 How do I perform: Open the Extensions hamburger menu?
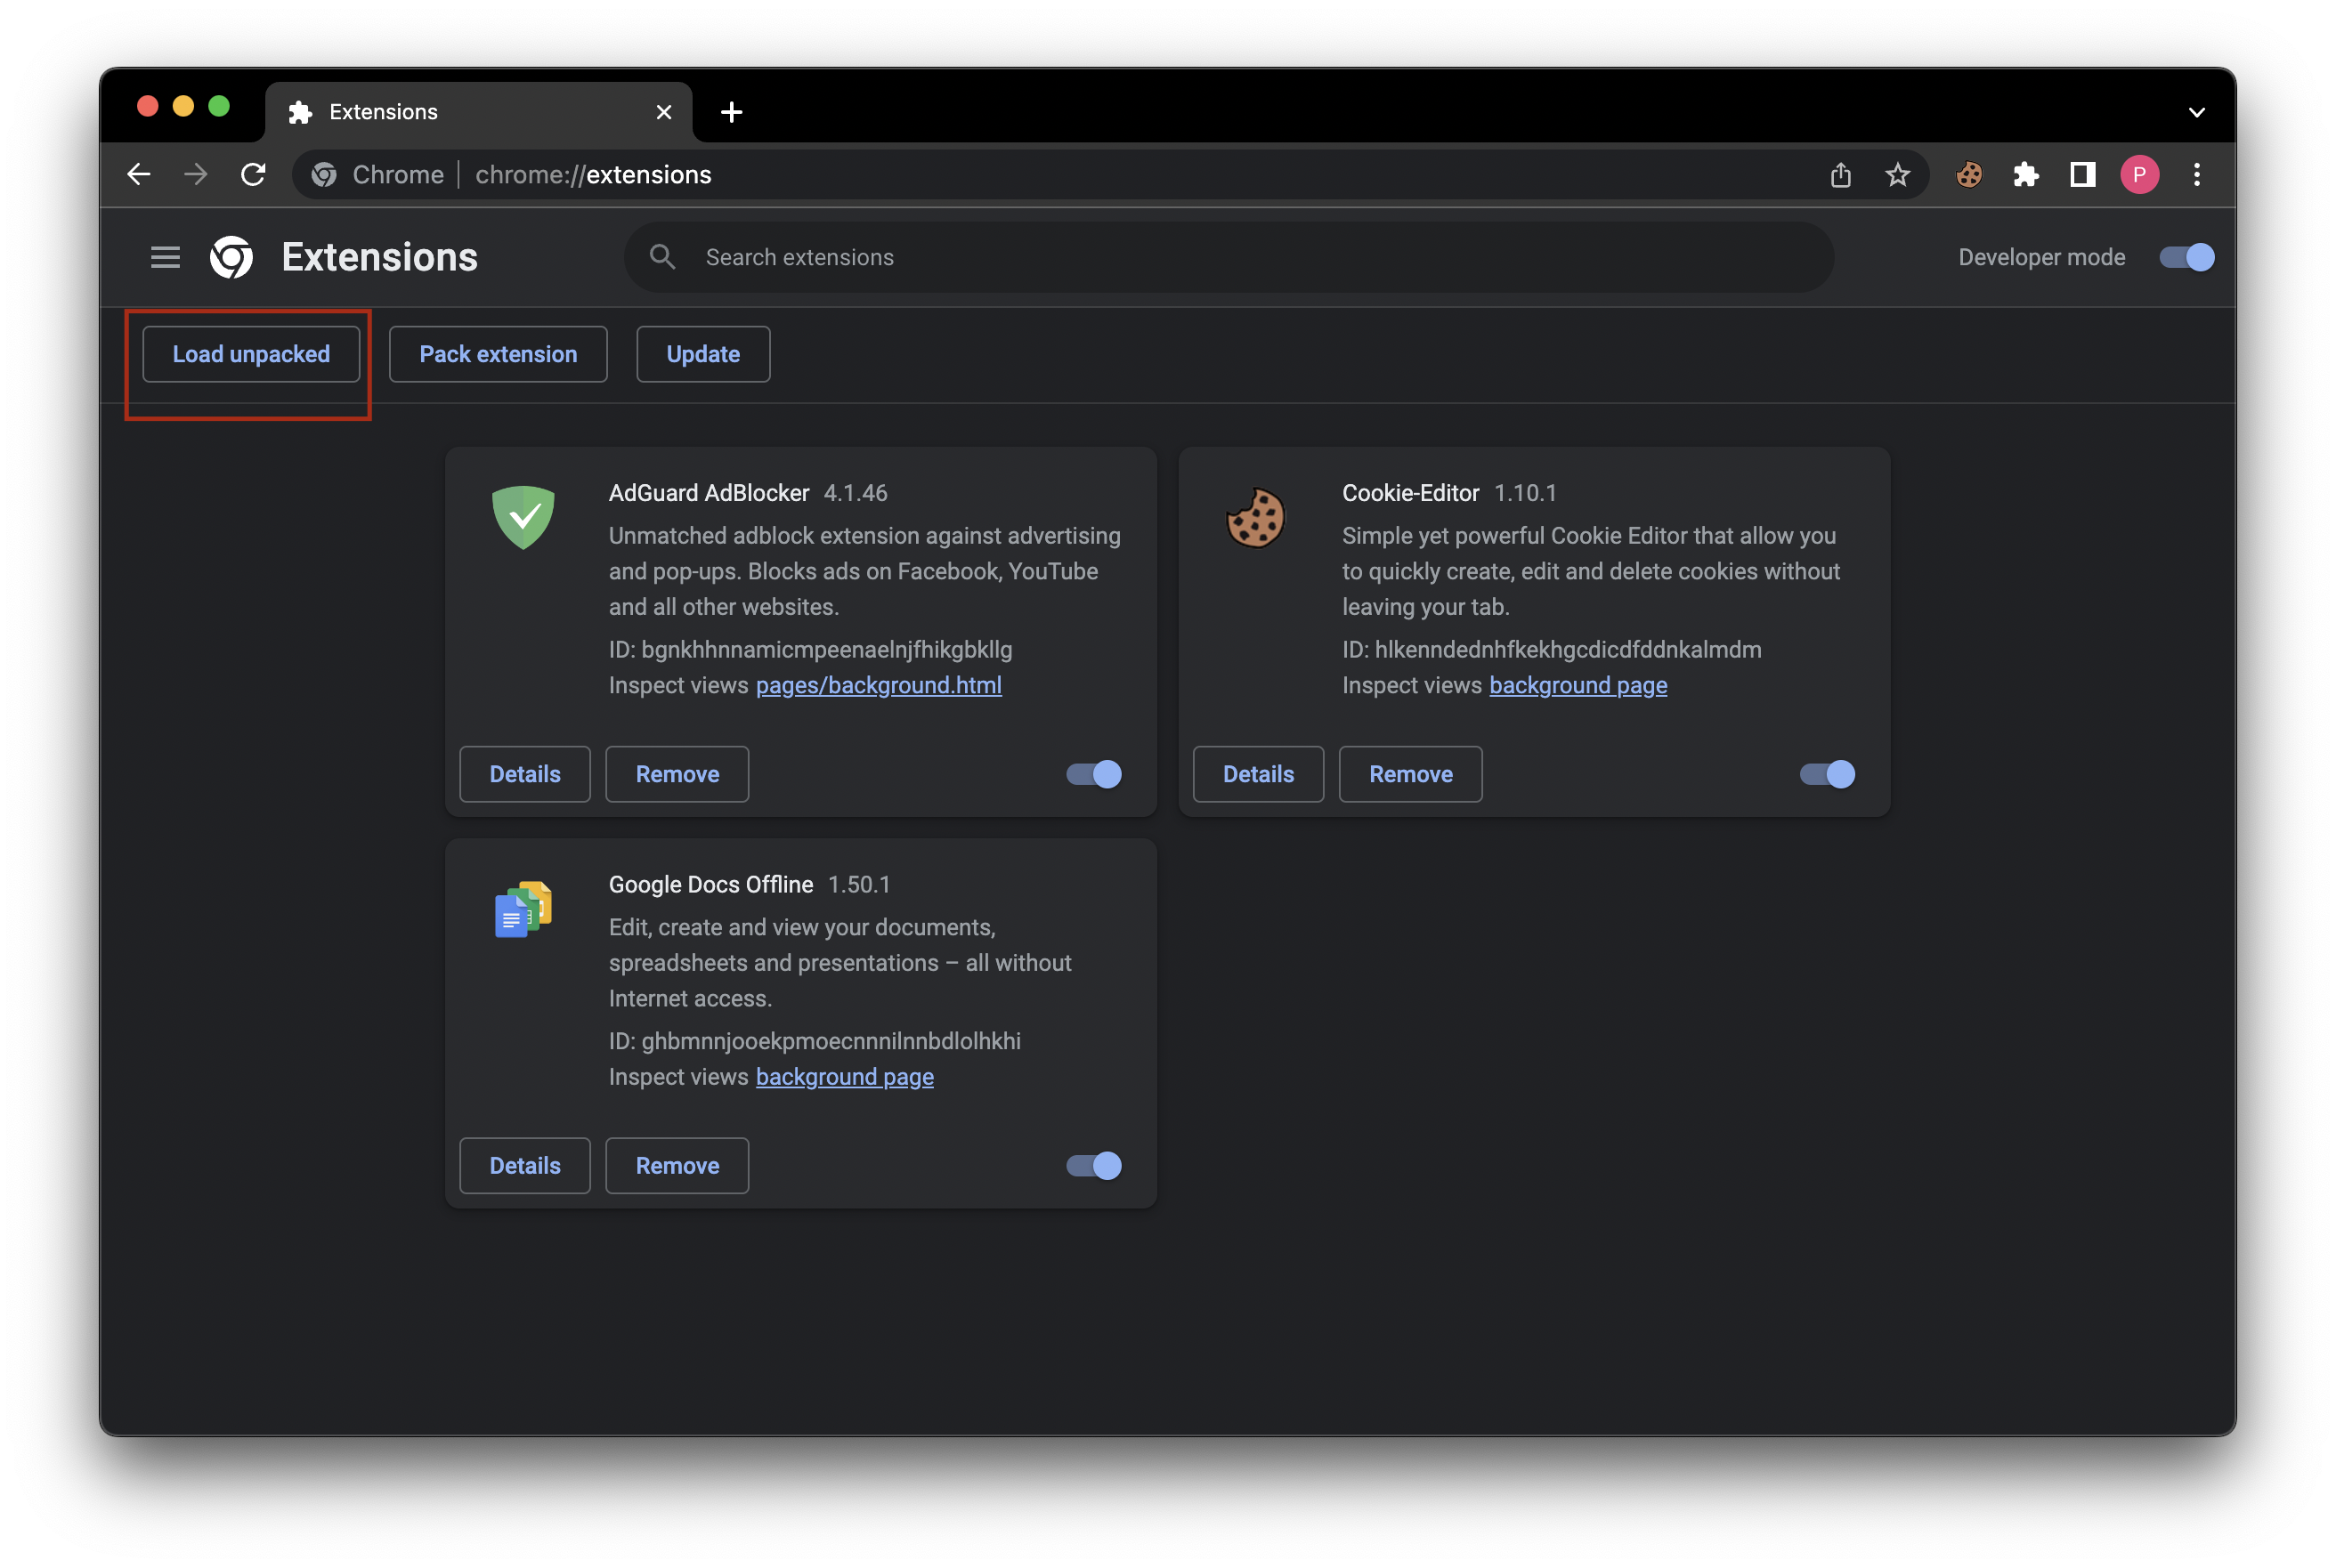pyautogui.click(x=164, y=257)
